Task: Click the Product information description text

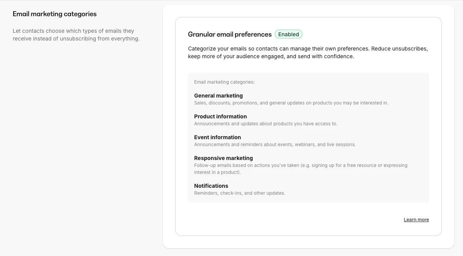Action: click(x=266, y=124)
